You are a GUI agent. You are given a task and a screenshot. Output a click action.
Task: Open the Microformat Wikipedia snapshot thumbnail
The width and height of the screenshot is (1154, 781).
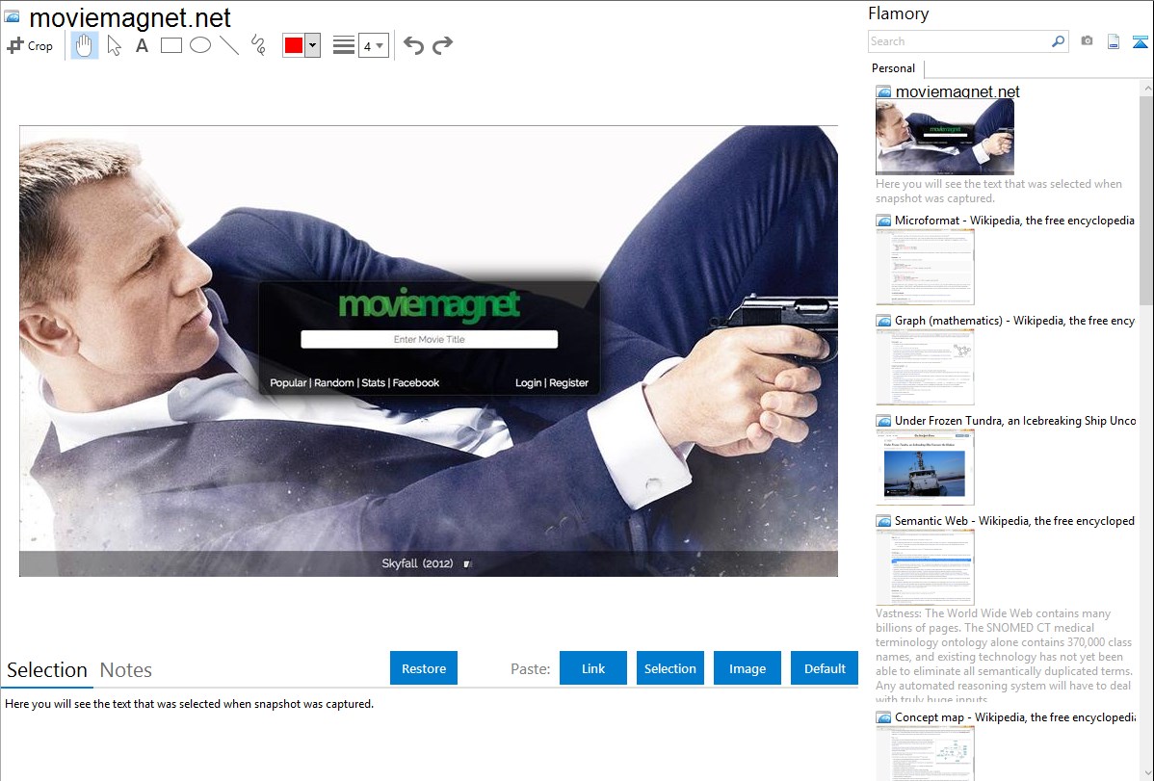[x=925, y=267]
